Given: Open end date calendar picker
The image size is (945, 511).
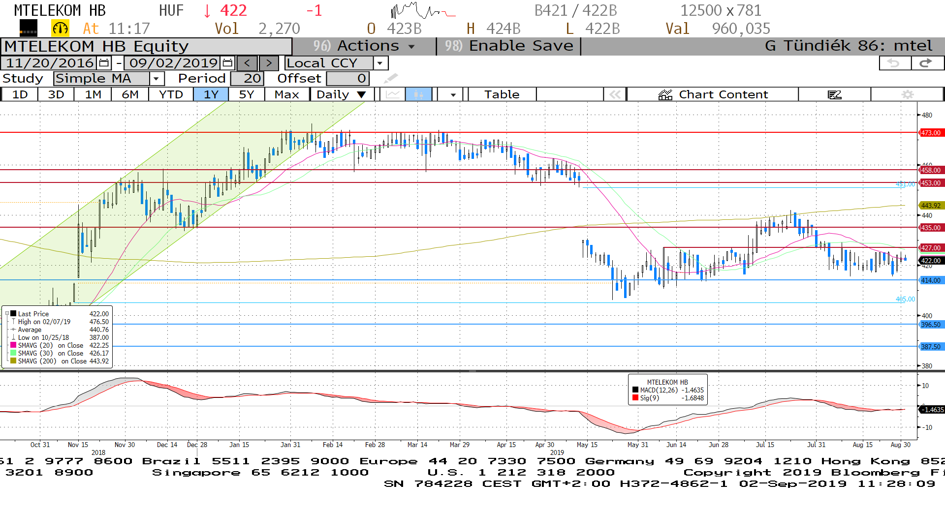Looking at the screenshot, I should pyautogui.click(x=227, y=63).
